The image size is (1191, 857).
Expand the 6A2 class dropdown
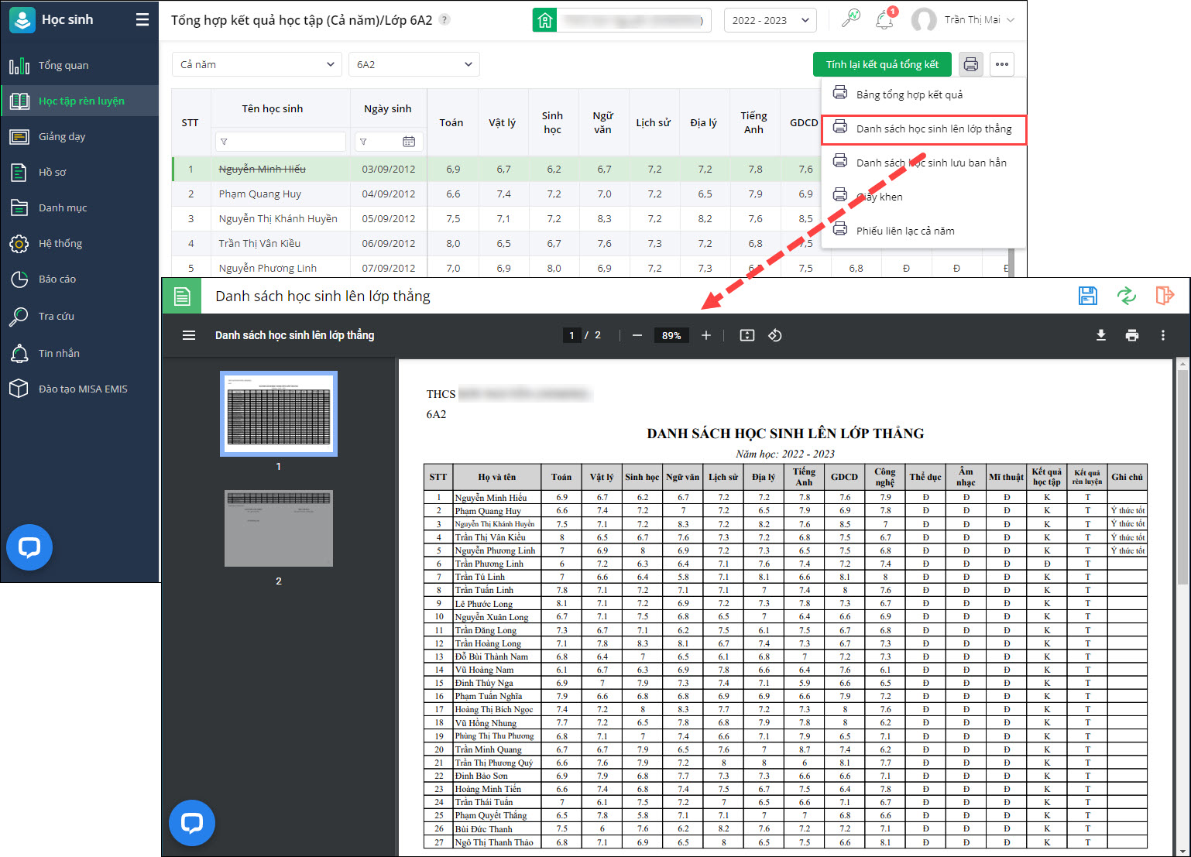414,64
